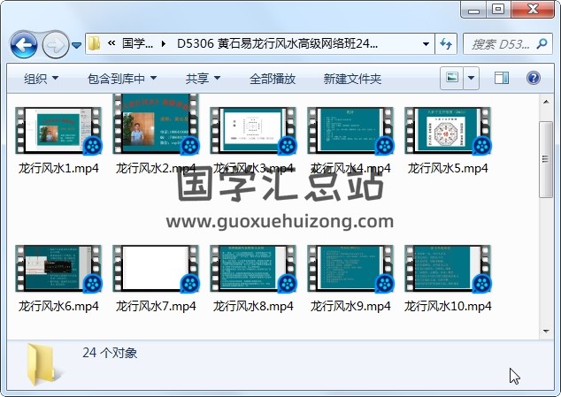Open the 组织 menu
This screenshot has width=561, height=397.
(x=41, y=79)
